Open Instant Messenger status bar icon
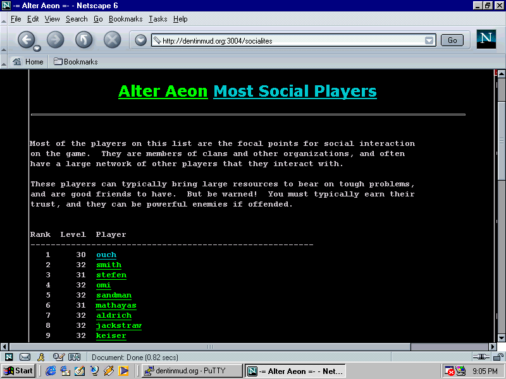Viewport: 506px width, 379px height. pos(41,357)
